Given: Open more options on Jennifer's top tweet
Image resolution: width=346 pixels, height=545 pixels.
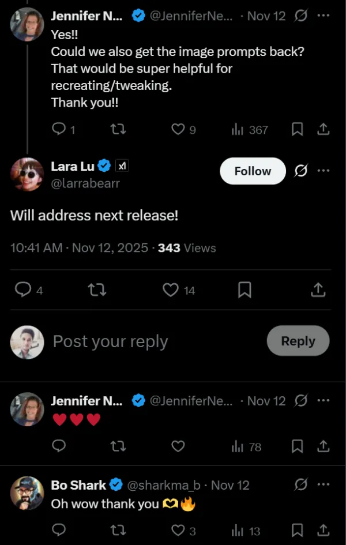Looking at the screenshot, I should point(324,16).
